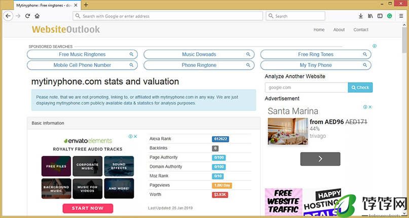Open the hamburger application menu
Viewport: 409px width, 218px height.
401,16
